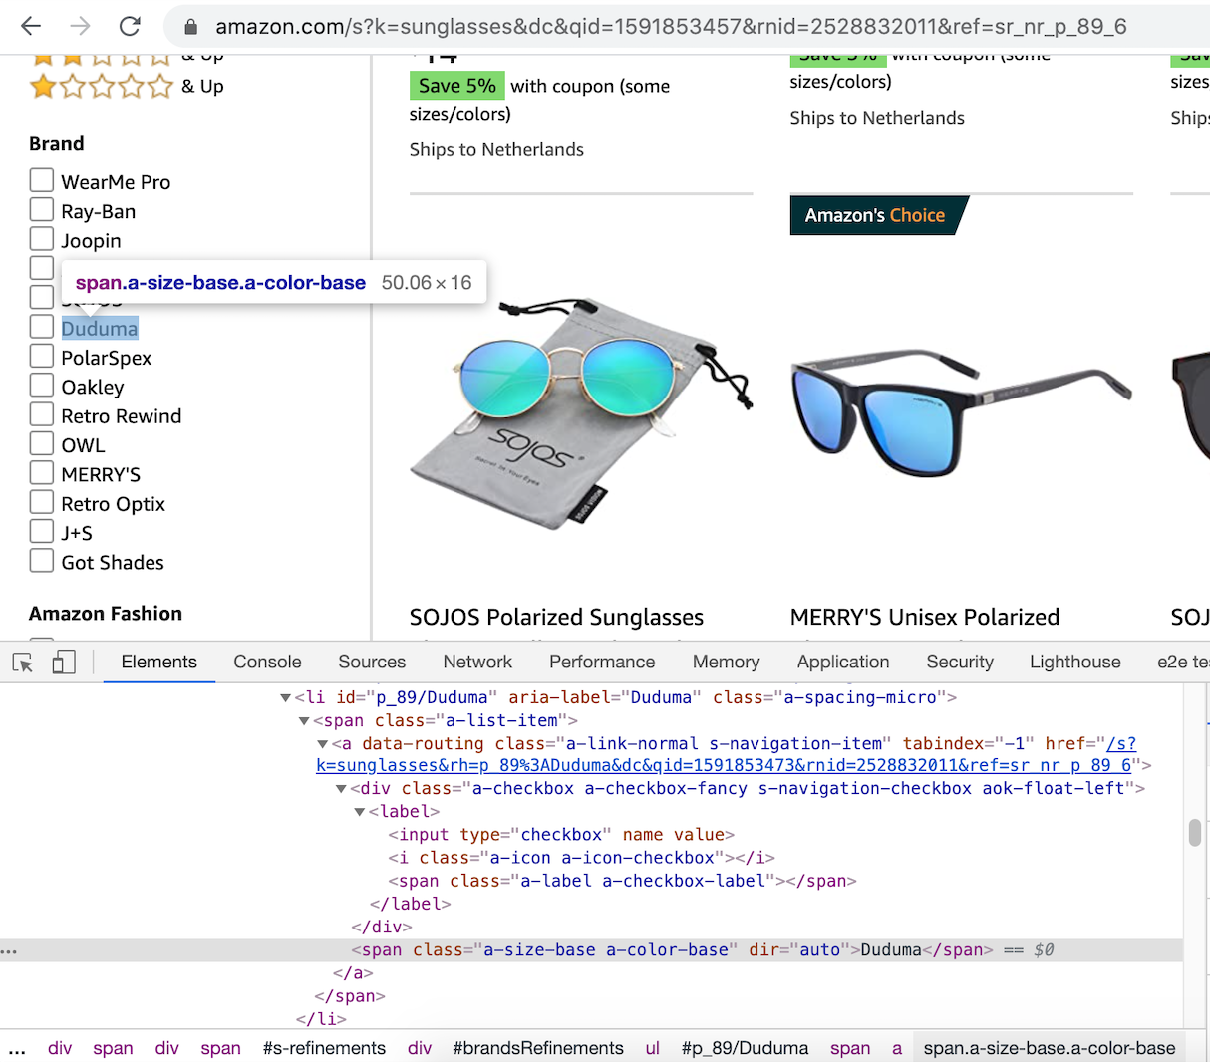Collapse the div a-checkbox node
This screenshot has height=1062, width=1210.
coord(341,789)
